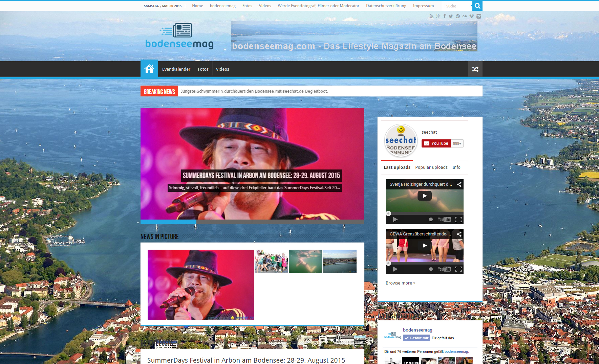Viewport: 599px width, 364px height.
Task: Open Datenschutzerklärung in top menu
Action: 386,6
